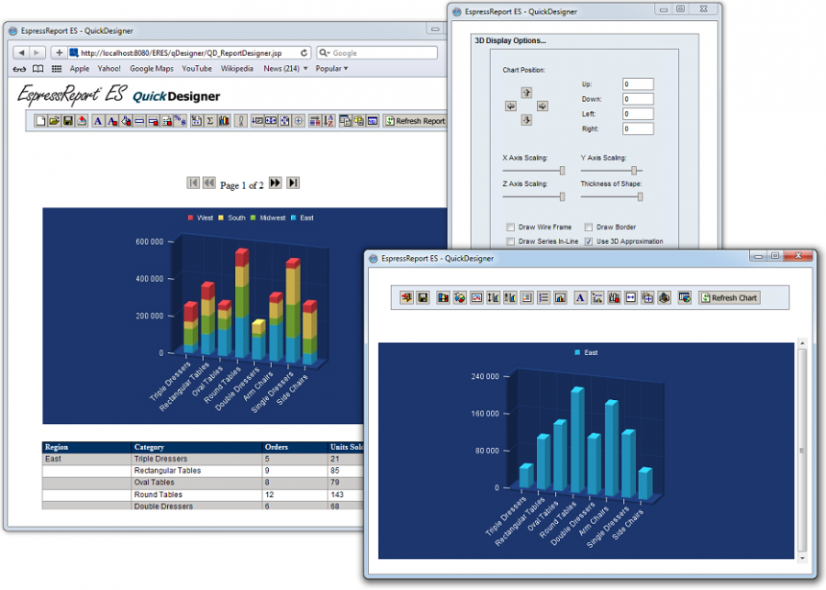The height and width of the screenshot is (590, 826).
Task: Open the Apple bookmark
Action: (80, 69)
